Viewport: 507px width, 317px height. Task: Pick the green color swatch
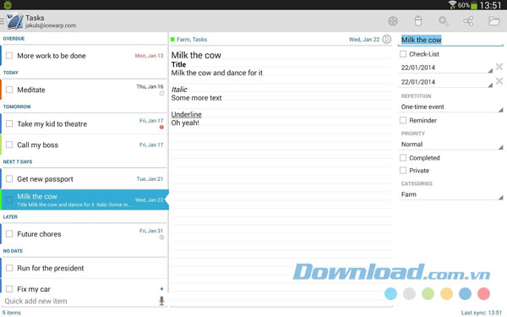(428, 293)
